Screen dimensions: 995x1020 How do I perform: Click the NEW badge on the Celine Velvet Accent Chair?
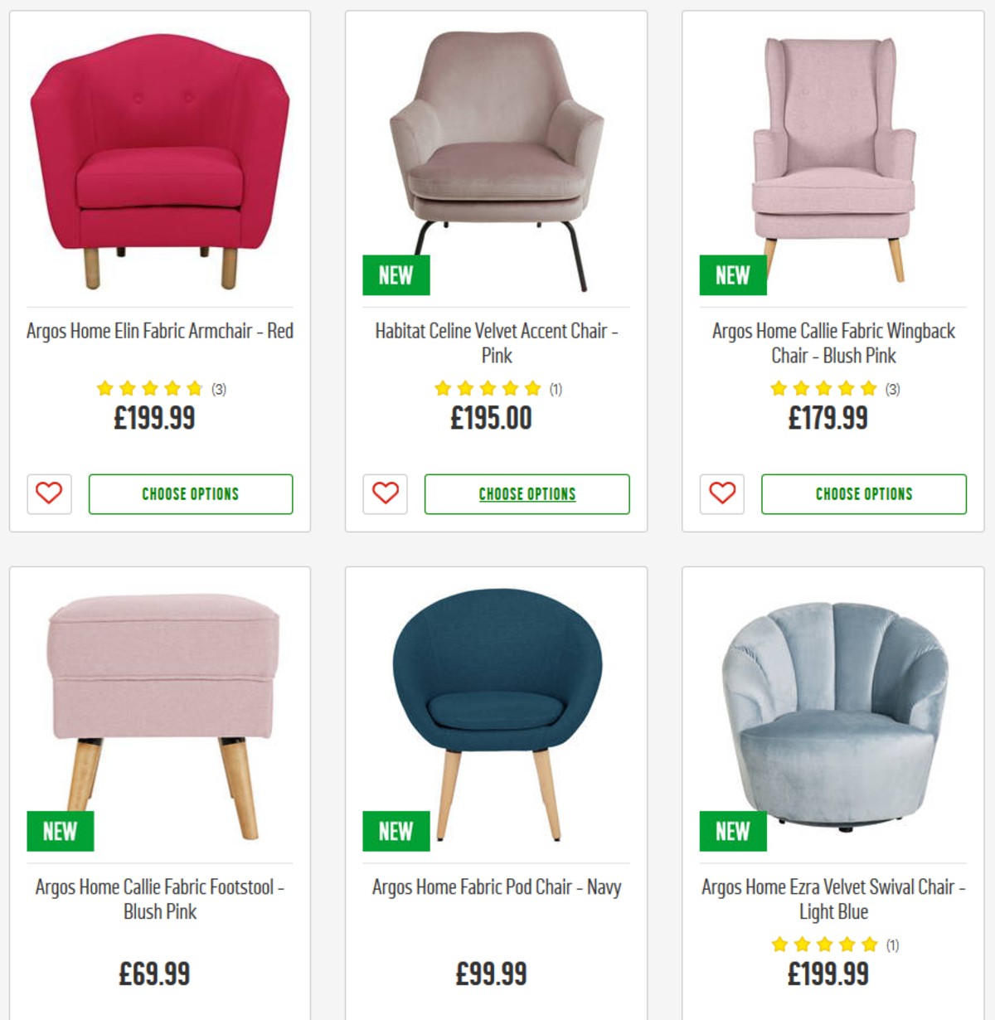(396, 276)
